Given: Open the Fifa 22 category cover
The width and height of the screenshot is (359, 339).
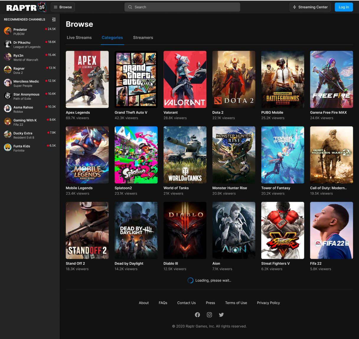Looking at the screenshot, I should point(332,230).
